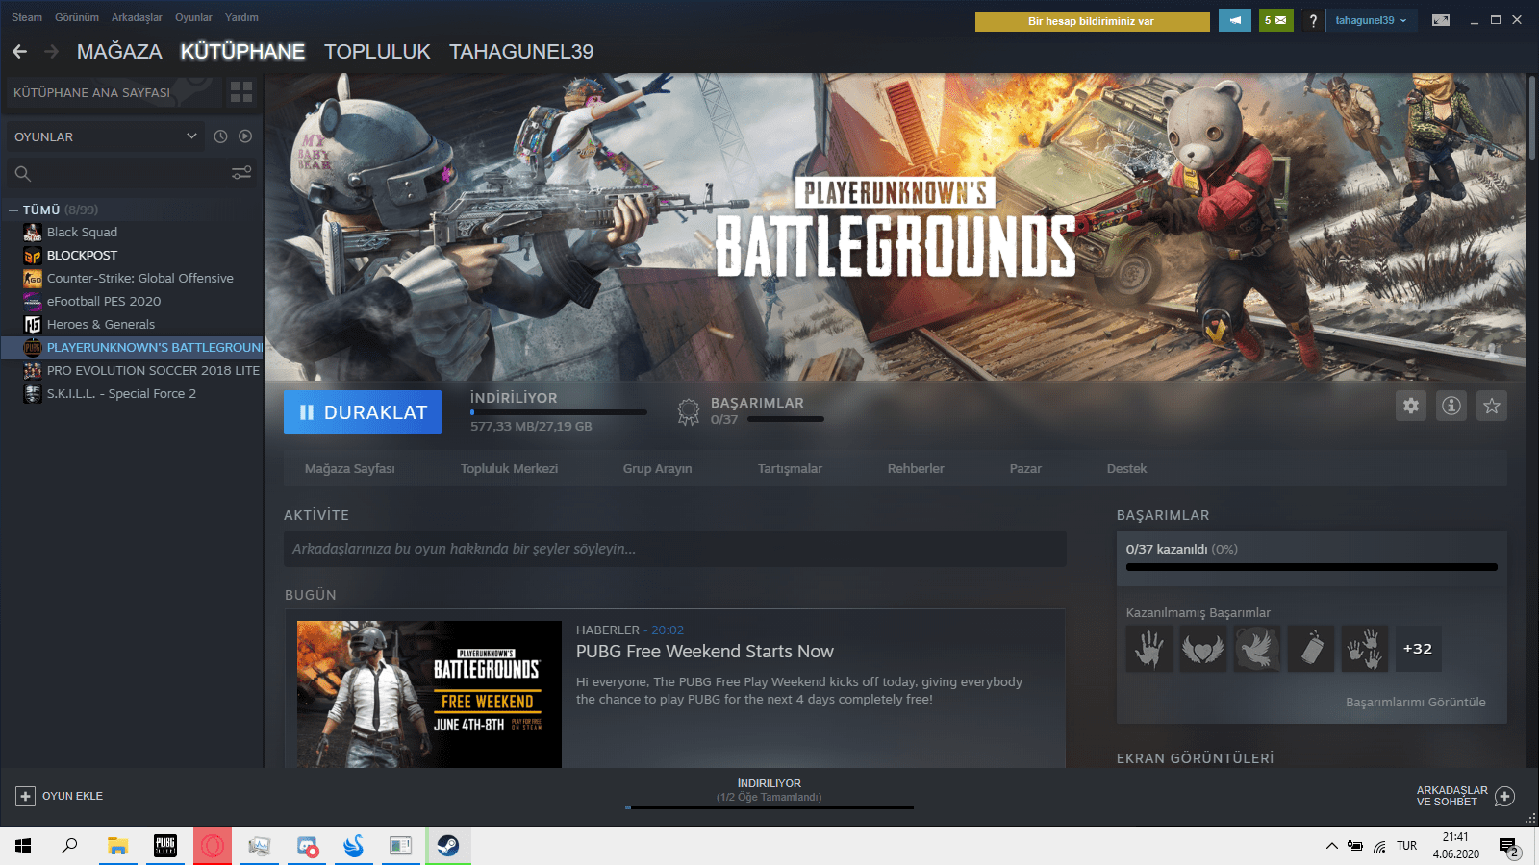Click the first locked hand achievement
This screenshot has width=1539, height=865.
tap(1149, 649)
